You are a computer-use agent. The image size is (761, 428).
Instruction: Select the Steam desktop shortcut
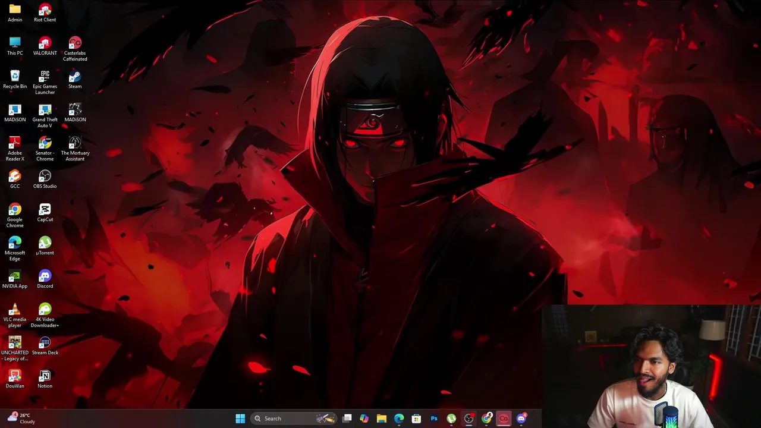[x=75, y=80]
